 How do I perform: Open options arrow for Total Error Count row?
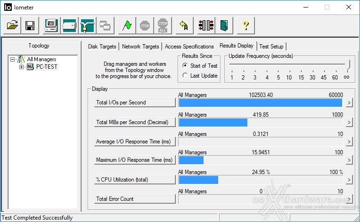pos(349,199)
